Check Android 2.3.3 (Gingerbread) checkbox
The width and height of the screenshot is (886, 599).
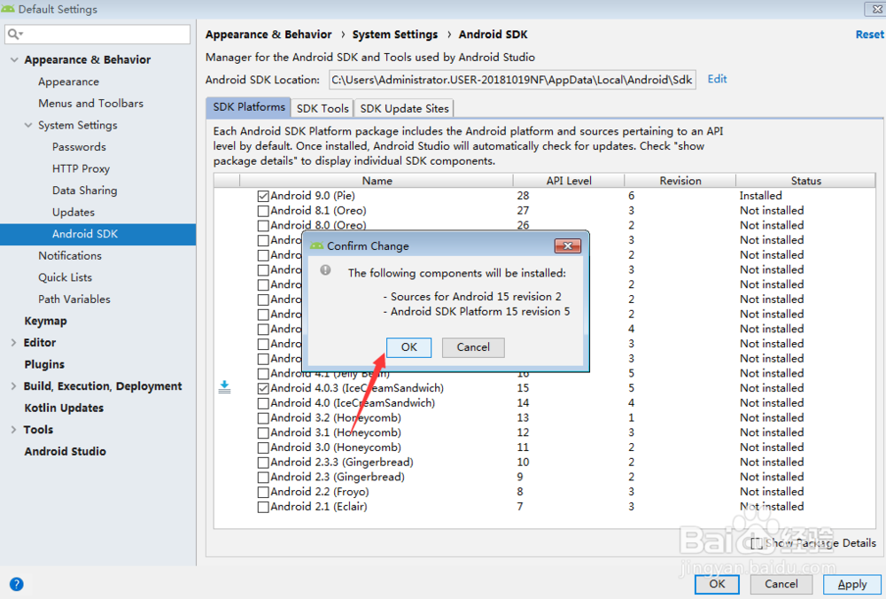263,463
